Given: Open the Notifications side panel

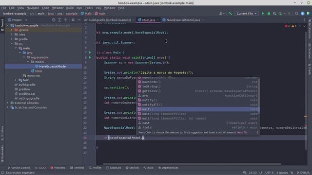Looking at the screenshot, I should [x=310, y=29].
